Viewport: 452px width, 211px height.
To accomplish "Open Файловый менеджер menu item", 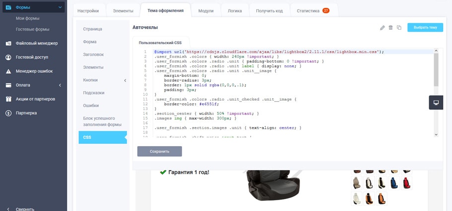I will pos(37,44).
